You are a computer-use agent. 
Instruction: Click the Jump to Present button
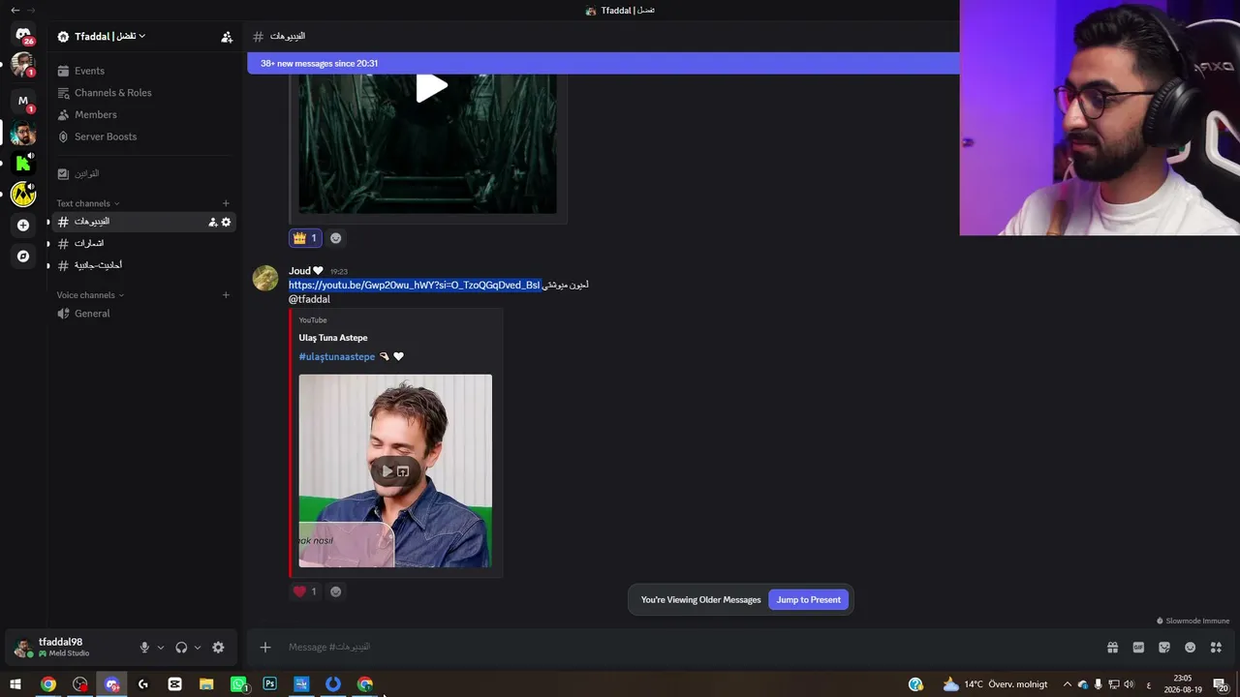808,600
